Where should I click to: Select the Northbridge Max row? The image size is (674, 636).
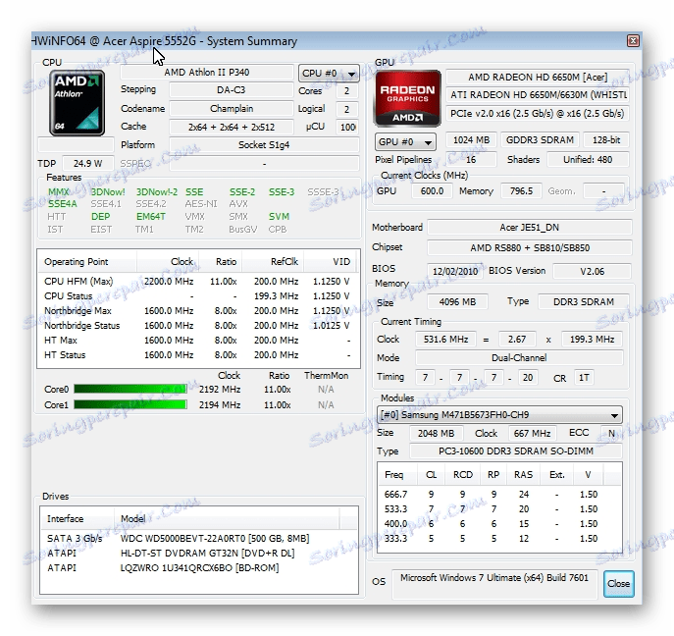coord(198,310)
